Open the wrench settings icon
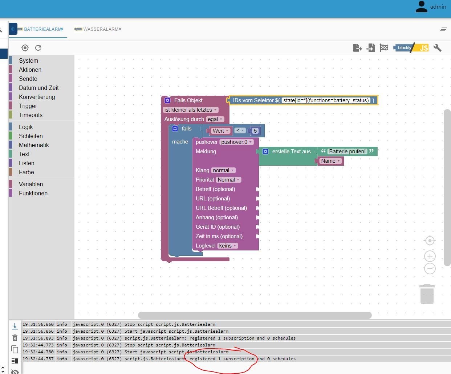Screen dimensions: 451x374 [x=438, y=48]
